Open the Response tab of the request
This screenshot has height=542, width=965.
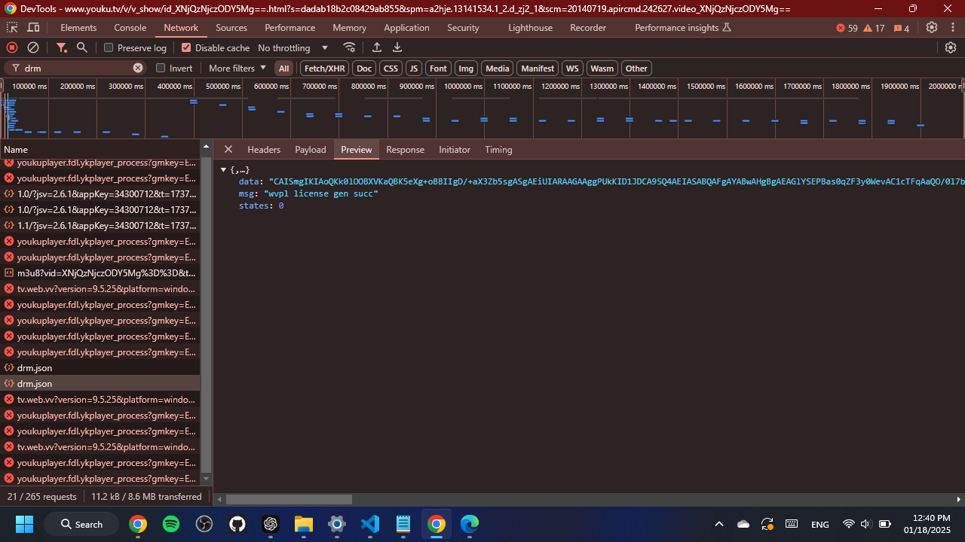(x=405, y=149)
